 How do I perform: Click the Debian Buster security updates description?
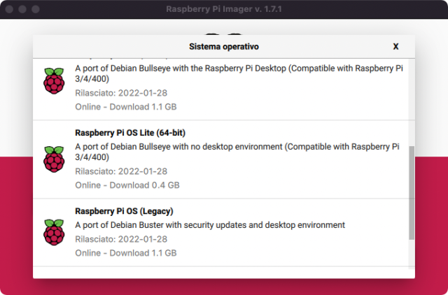point(210,225)
